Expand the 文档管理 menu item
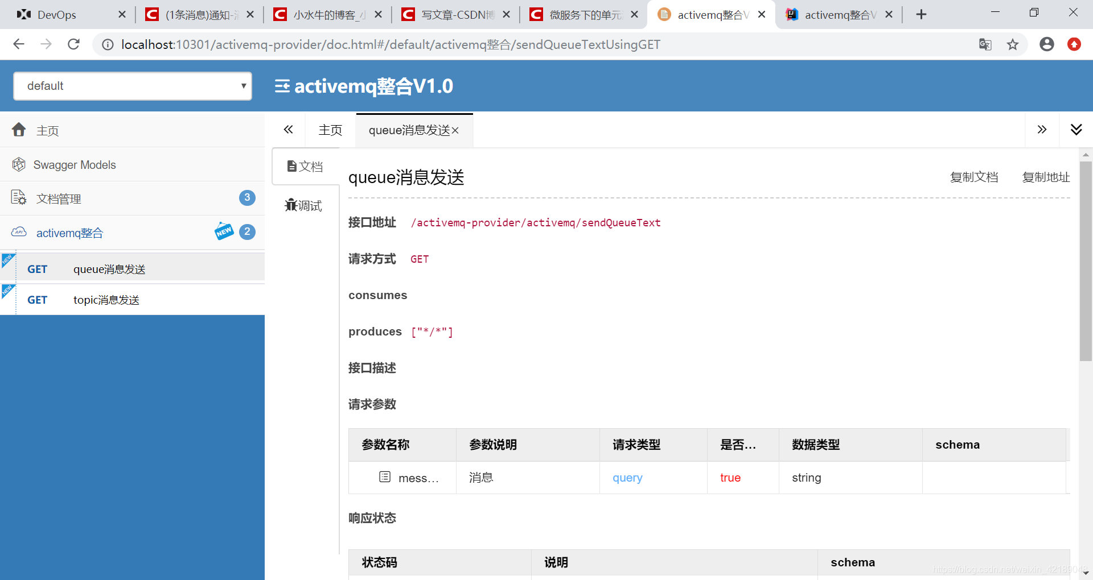This screenshot has width=1093, height=580. tap(132, 198)
